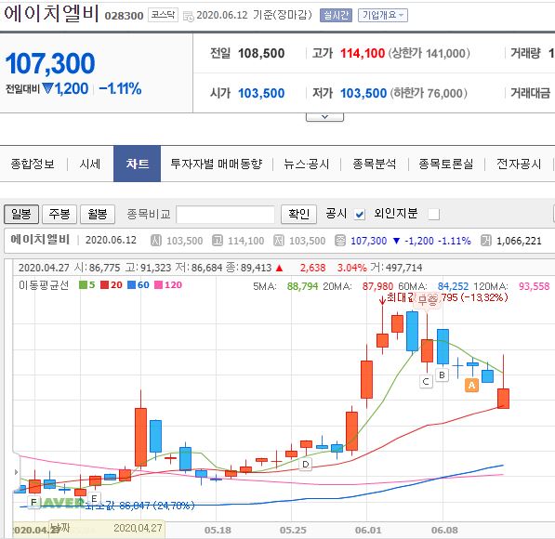555x539 pixels.
Task: Uncheck the 공시 checkbox
Action: click(360, 215)
